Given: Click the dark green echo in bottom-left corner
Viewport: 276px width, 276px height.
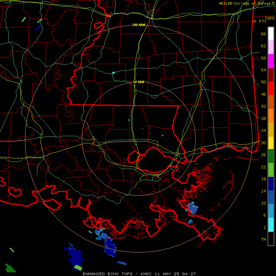Looking at the screenshot, I should [10, 268].
